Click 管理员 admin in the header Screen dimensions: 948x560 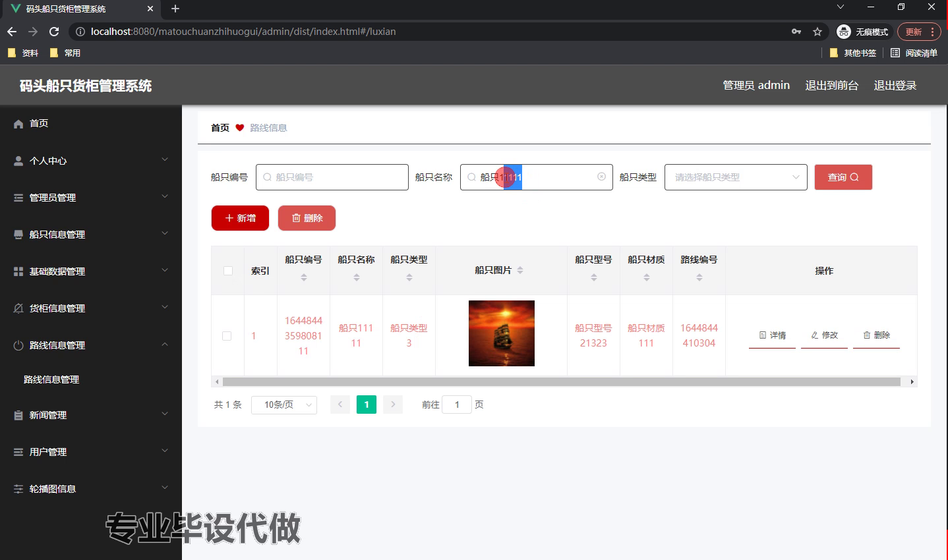[x=756, y=86]
